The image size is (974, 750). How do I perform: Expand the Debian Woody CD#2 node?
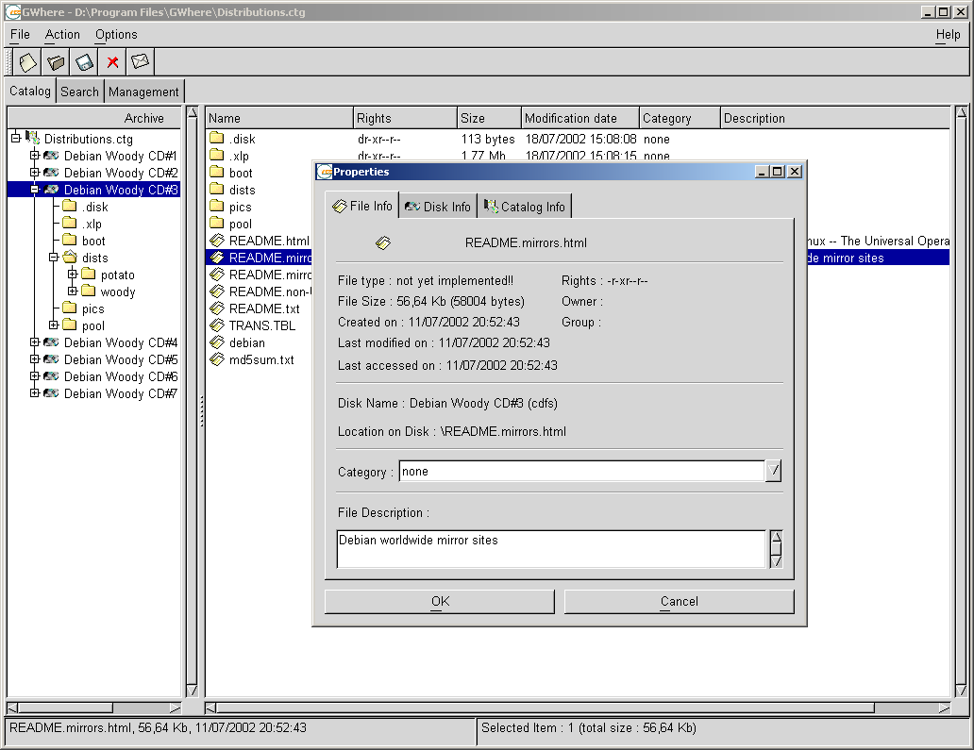coord(35,172)
